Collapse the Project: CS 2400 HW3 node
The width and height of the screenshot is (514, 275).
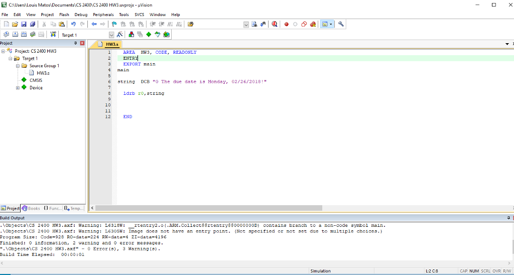pyautogui.click(x=3, y=51)
